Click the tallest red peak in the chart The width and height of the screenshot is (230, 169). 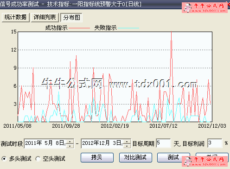(171, 32)
